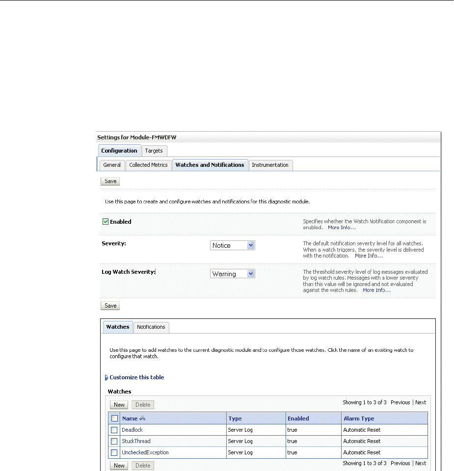Viewport: 454px width, 471px height.
Task: Switch to the Targets tab
Action: (x=154, y=151)
